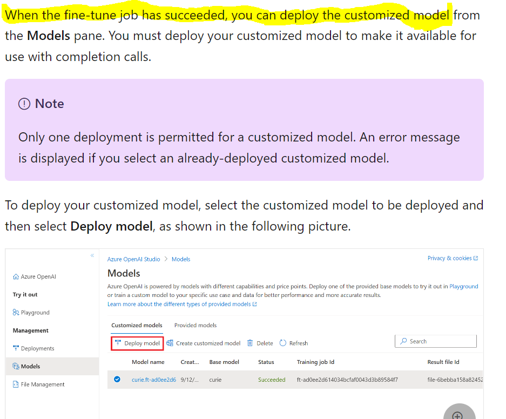Select the checkmark on the curie model row
This screenshot has width=506, height=419.
[x=117, y=380]
